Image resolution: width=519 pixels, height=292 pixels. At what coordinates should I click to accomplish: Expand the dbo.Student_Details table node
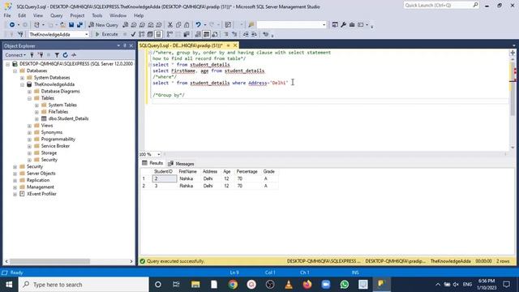[36, 119]
